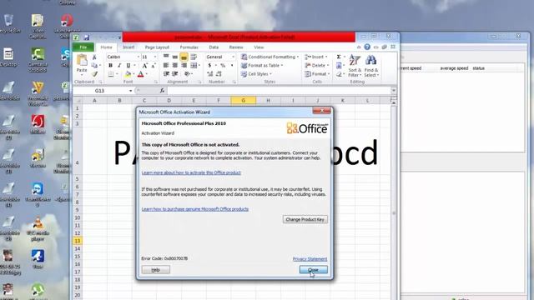This screenshot has width=534, height=300.
Task: Click the Copy icon in Clipboard group
Action: (x=94, y=65)
